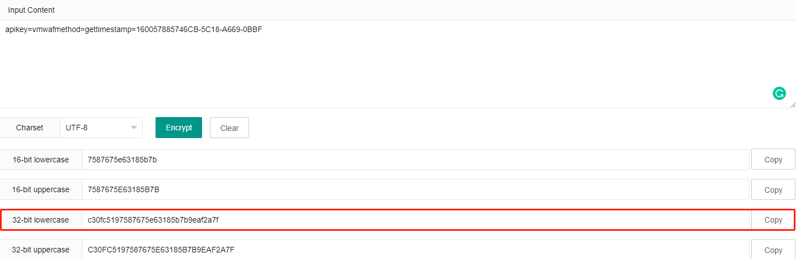Click the Charset label
Screen dimensions: 796x259
[30, 128]
